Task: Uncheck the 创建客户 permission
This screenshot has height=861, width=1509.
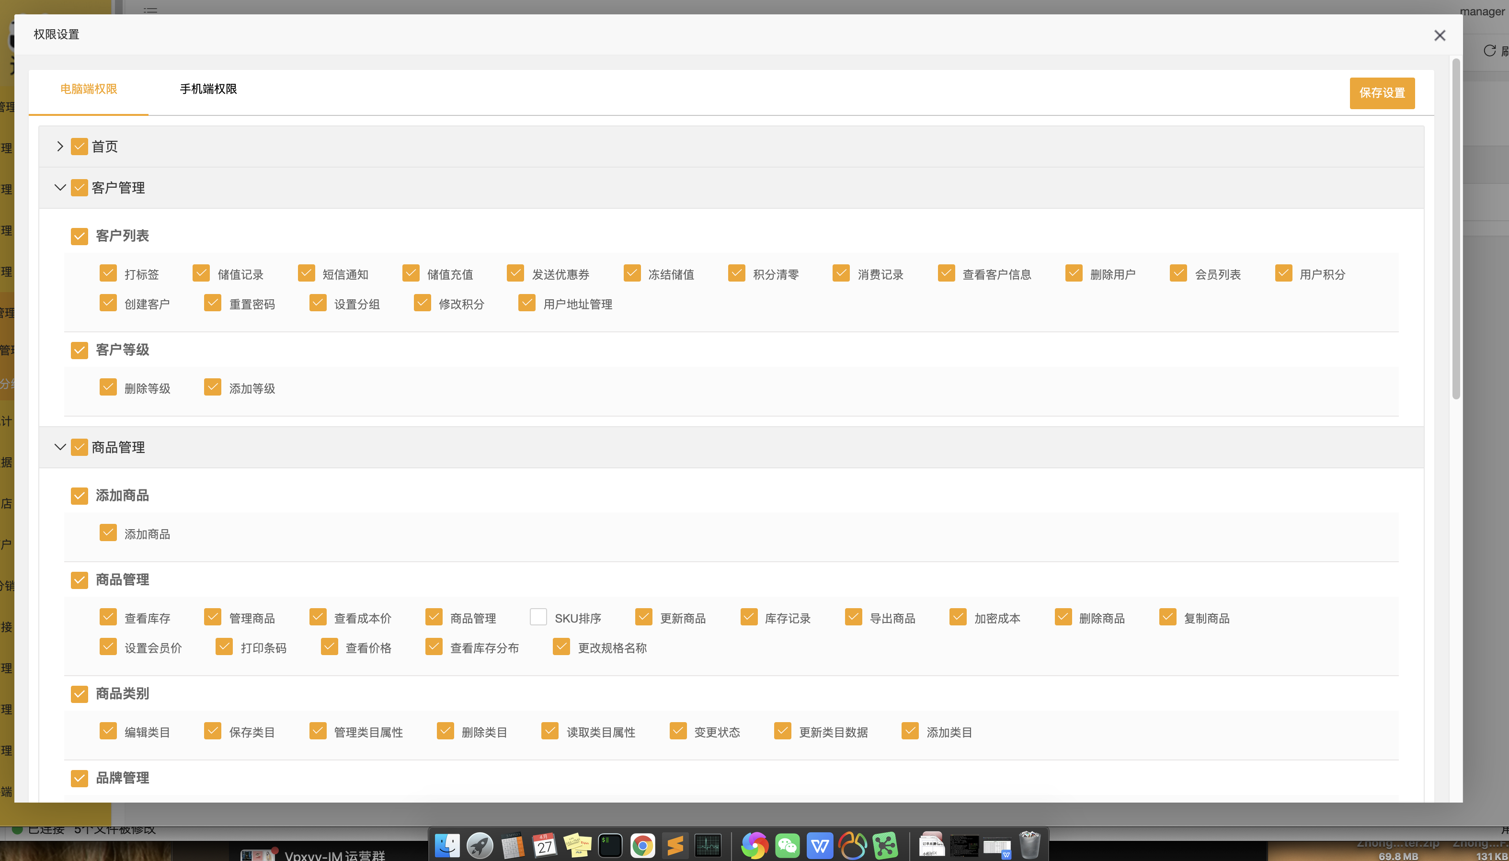Action: click(x=108, y=303)
